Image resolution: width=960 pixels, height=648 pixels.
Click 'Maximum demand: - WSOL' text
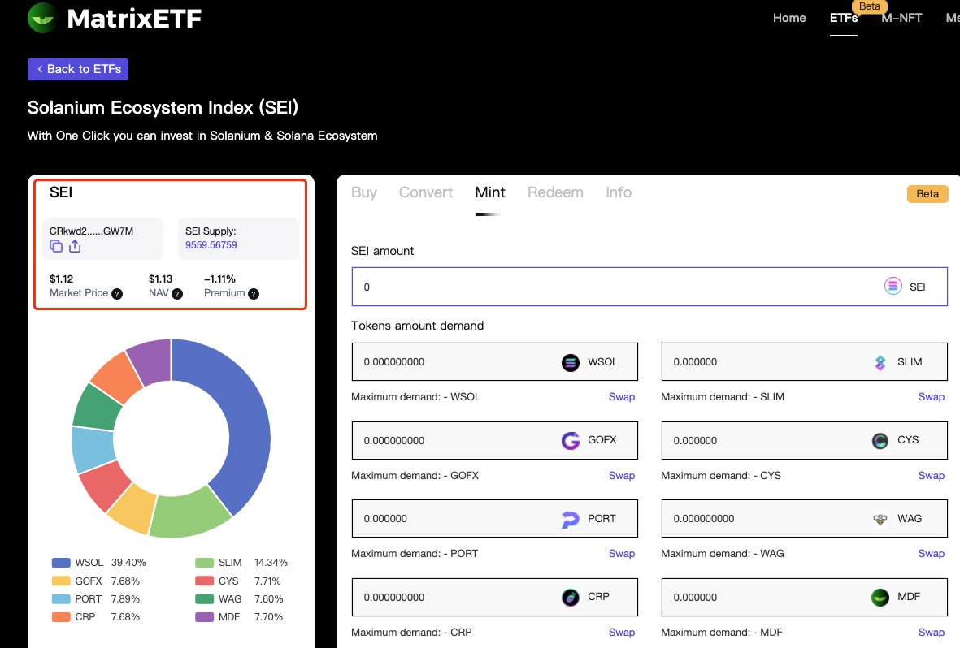(415, 396)
